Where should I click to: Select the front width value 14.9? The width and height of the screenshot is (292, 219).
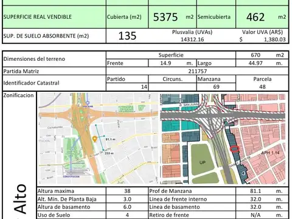click(165, 63)
